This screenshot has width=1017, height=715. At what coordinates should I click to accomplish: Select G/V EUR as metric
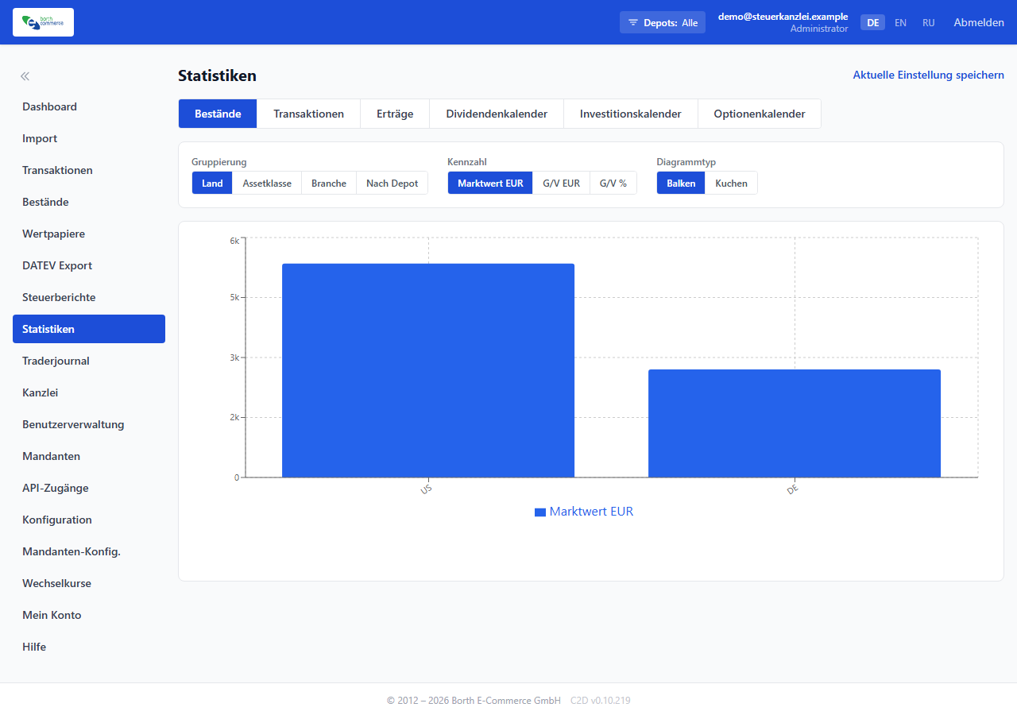(561, 183)
